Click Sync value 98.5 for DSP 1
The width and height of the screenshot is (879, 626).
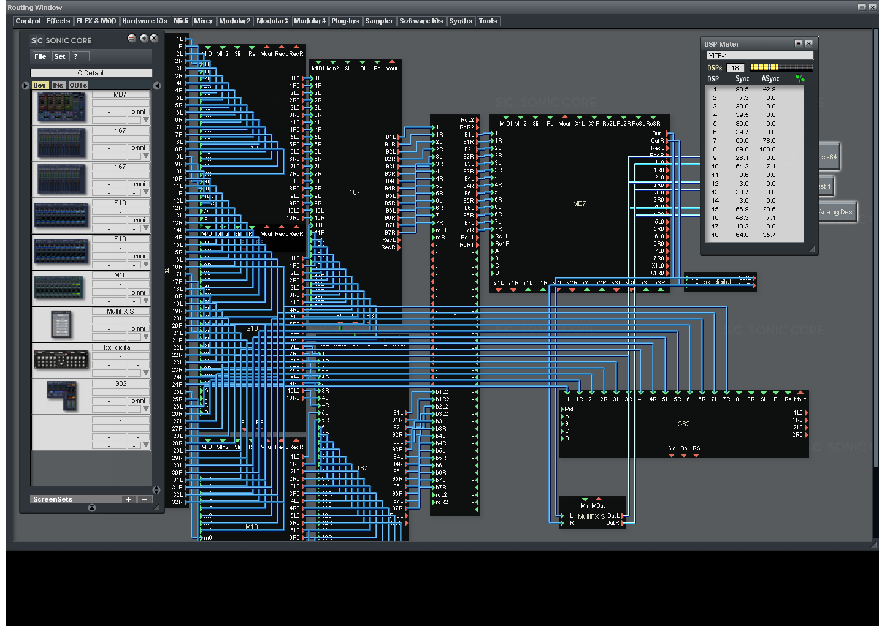(742, 89)
